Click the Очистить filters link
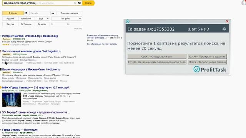246x138 pixels. (78, 29)
